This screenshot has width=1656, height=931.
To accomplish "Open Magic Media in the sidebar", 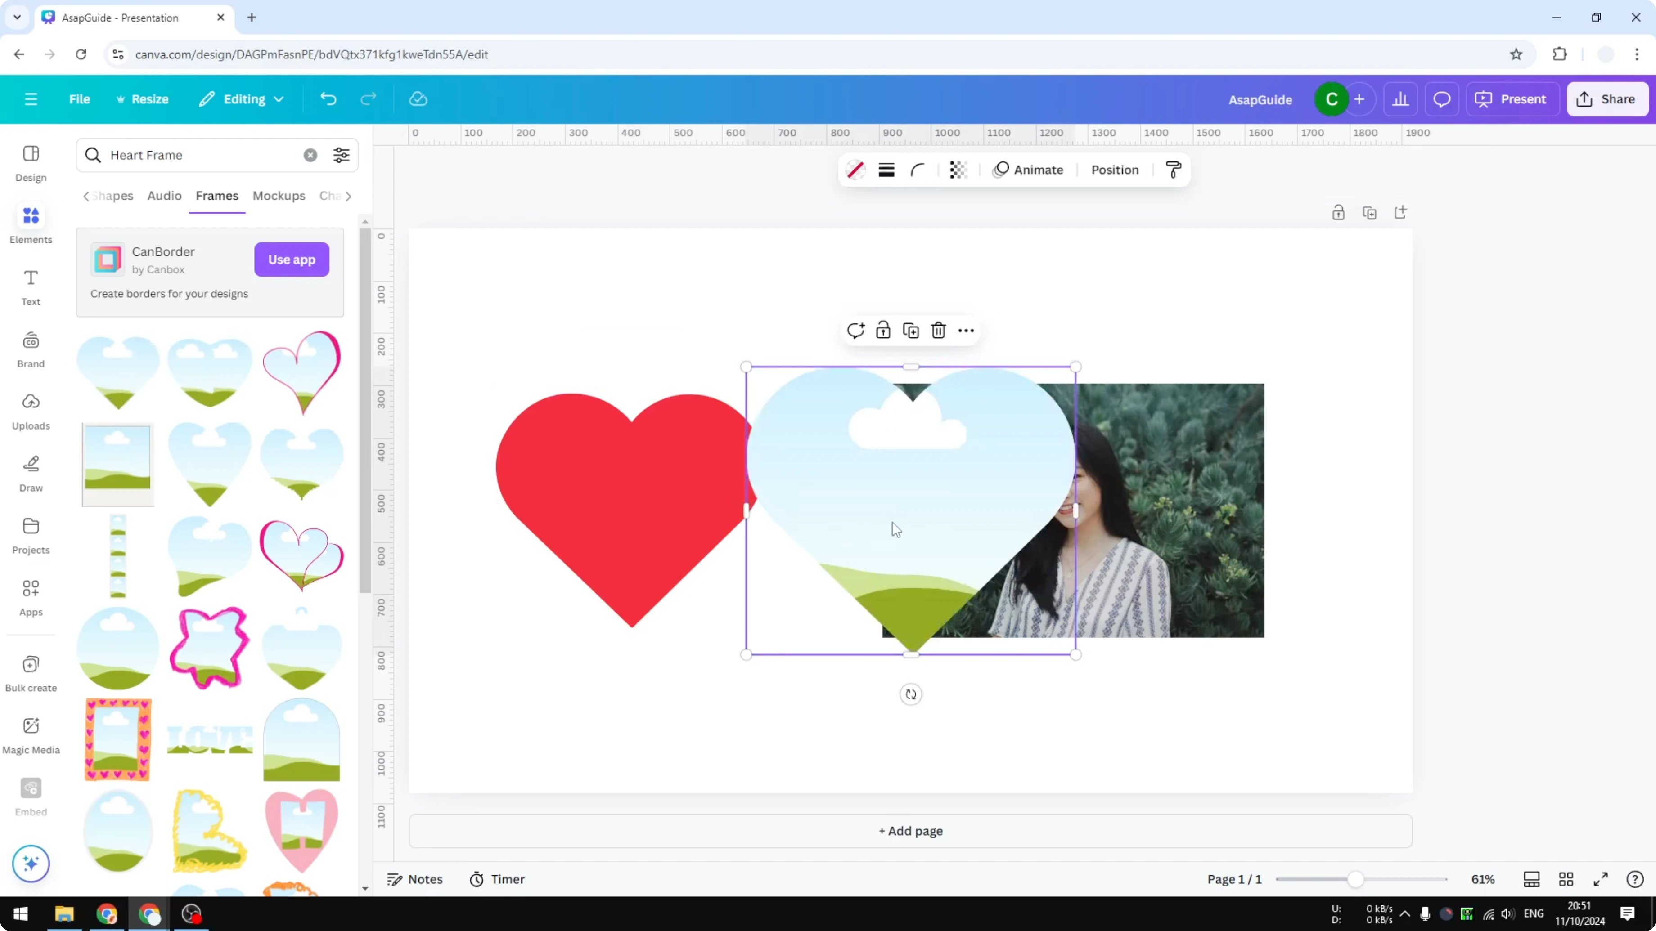I will click(x=31, y=733).
